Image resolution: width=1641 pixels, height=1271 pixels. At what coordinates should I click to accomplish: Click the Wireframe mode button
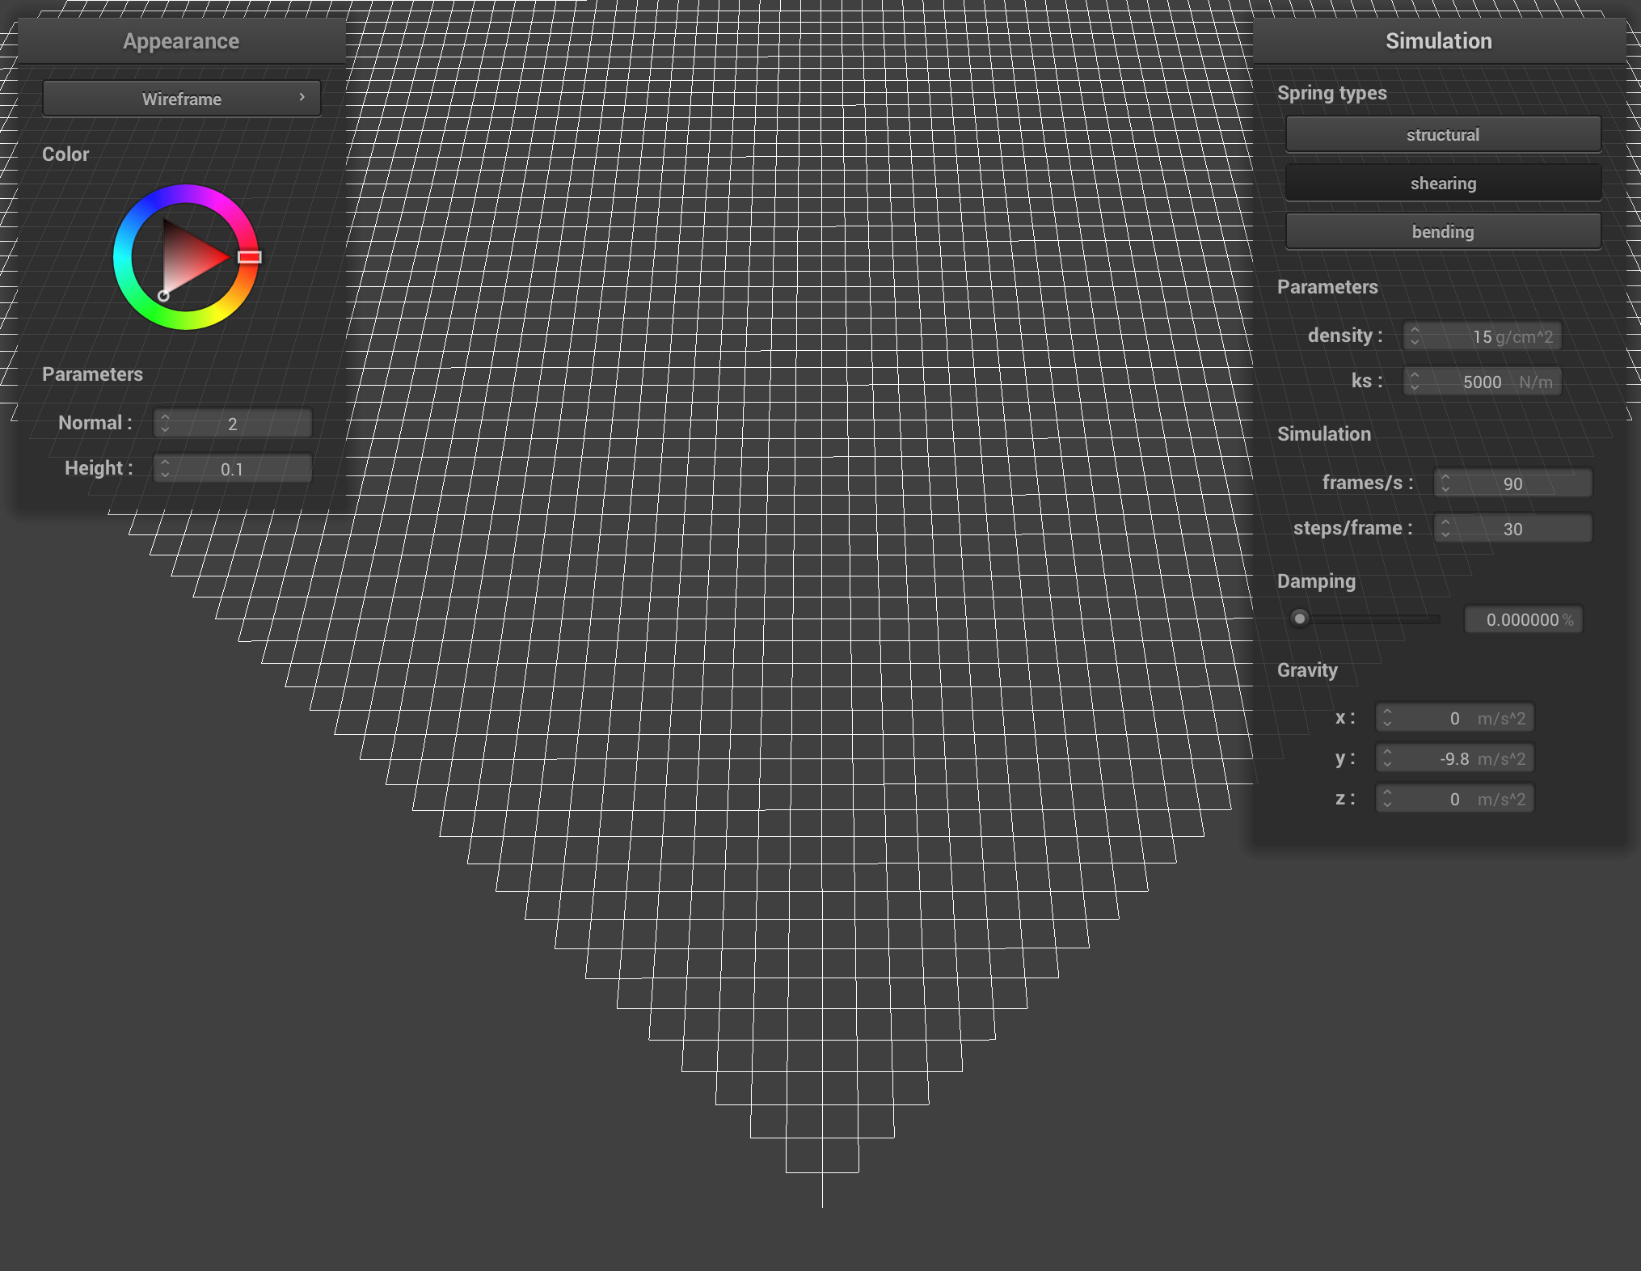[x=181, y=98]
